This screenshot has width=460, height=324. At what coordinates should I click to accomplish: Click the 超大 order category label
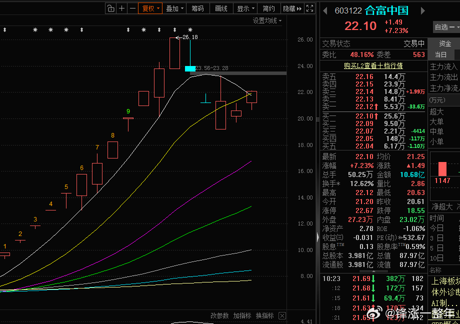pyautogui.click(x=437, y=112)
